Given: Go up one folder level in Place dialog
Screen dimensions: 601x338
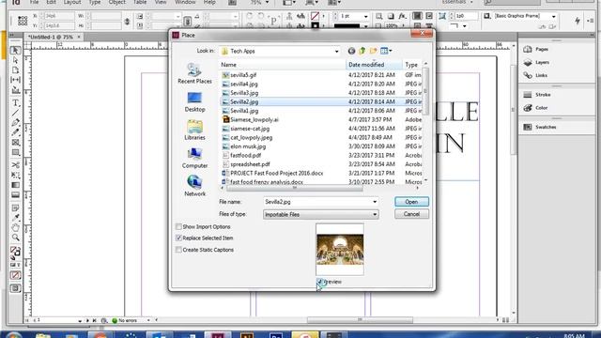Looking at the screenshot, I should [362, 51].
